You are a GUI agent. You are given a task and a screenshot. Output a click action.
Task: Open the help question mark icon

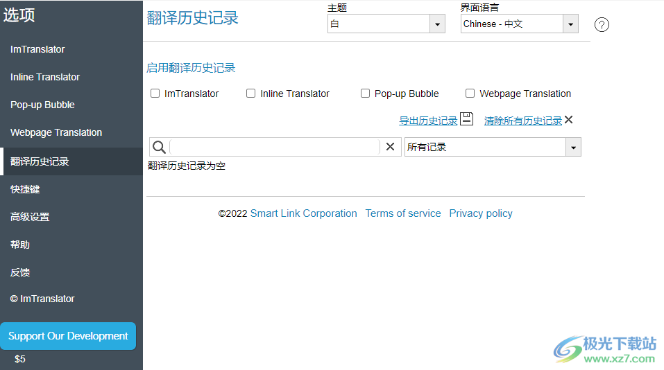tap(602, 24)
